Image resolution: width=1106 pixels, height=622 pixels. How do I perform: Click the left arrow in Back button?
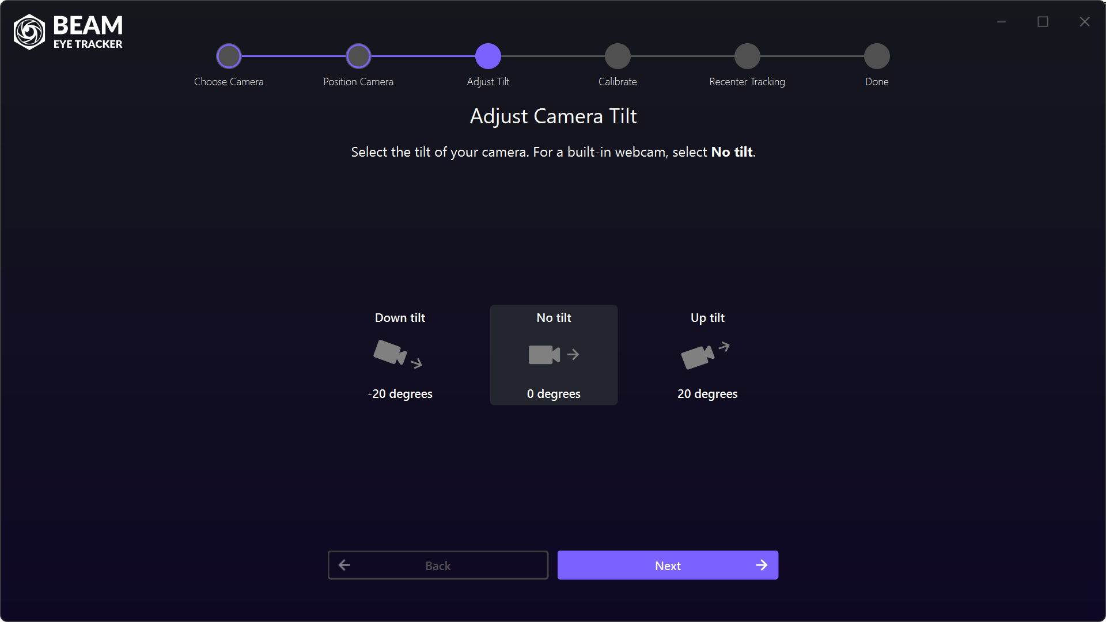pyautogui.click(x=344, y=565)
